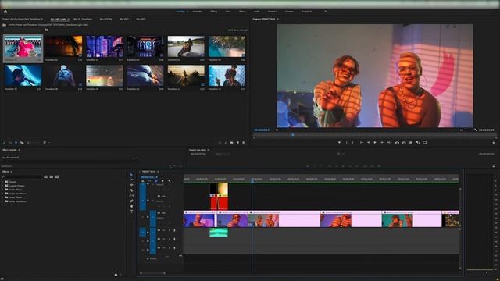Mute the A1 audio track

164,230
